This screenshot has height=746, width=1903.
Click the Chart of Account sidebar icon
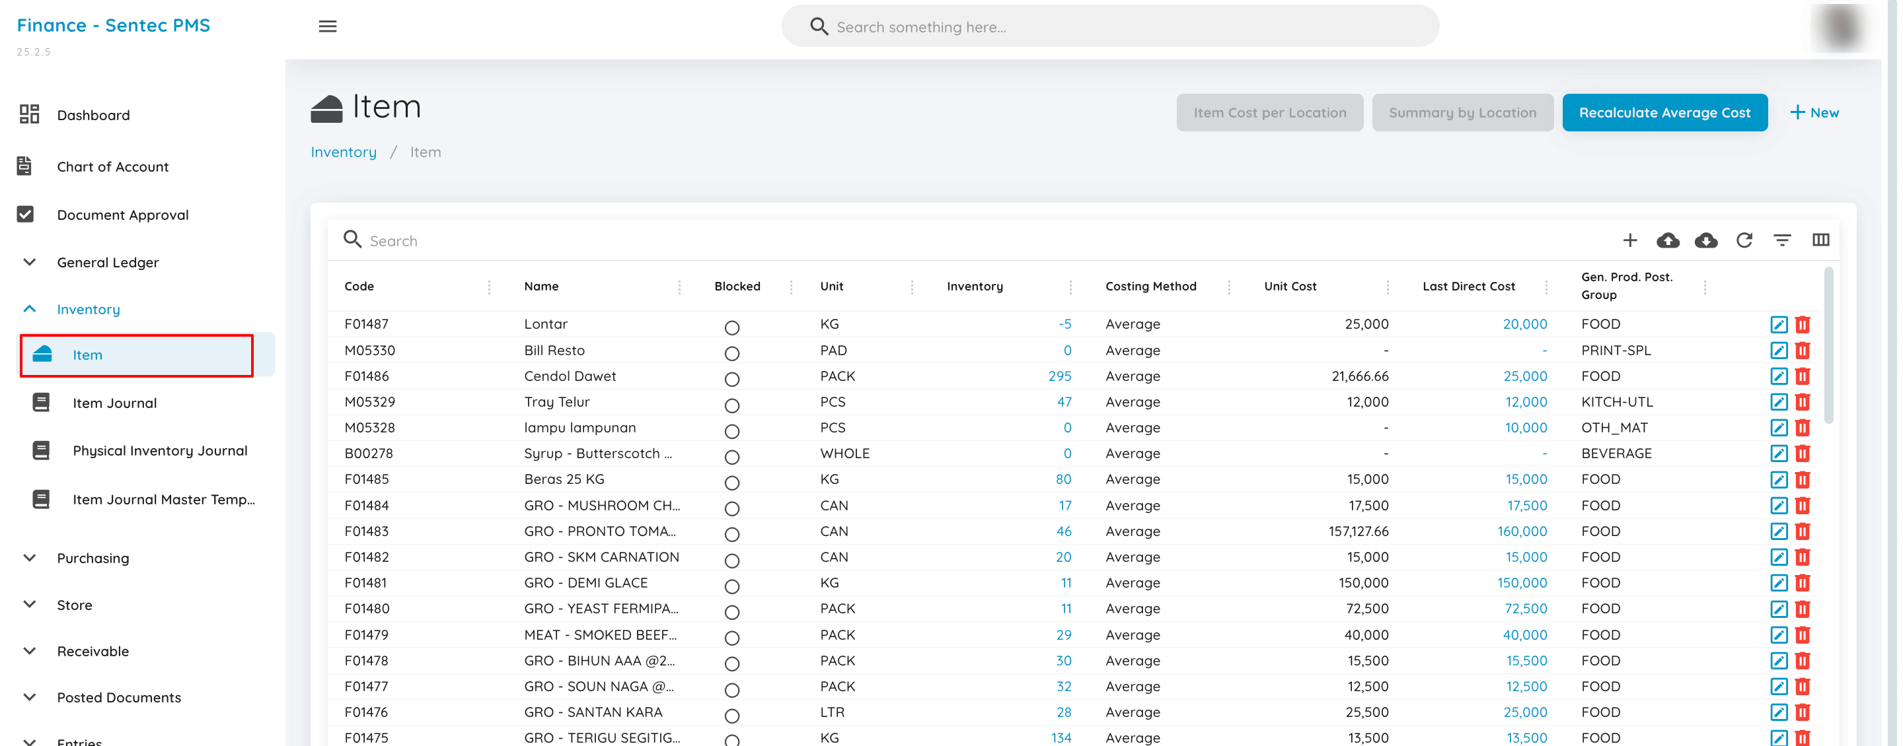point(24,166)
